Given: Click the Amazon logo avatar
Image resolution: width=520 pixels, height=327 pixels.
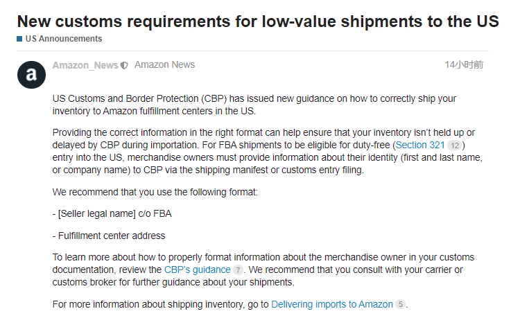Looking at the screenshot, I should point(31,75).
